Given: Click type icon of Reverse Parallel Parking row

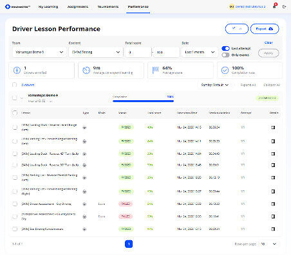Looking at the screenshot, I should (x=84, y=177).
